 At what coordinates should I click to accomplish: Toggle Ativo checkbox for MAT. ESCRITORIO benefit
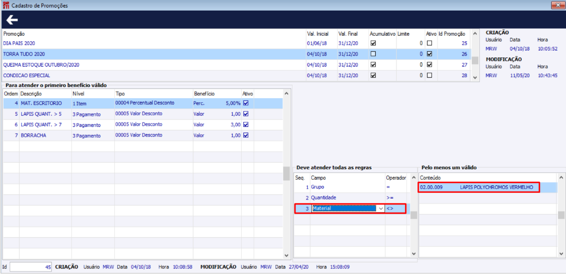(246, 103)
